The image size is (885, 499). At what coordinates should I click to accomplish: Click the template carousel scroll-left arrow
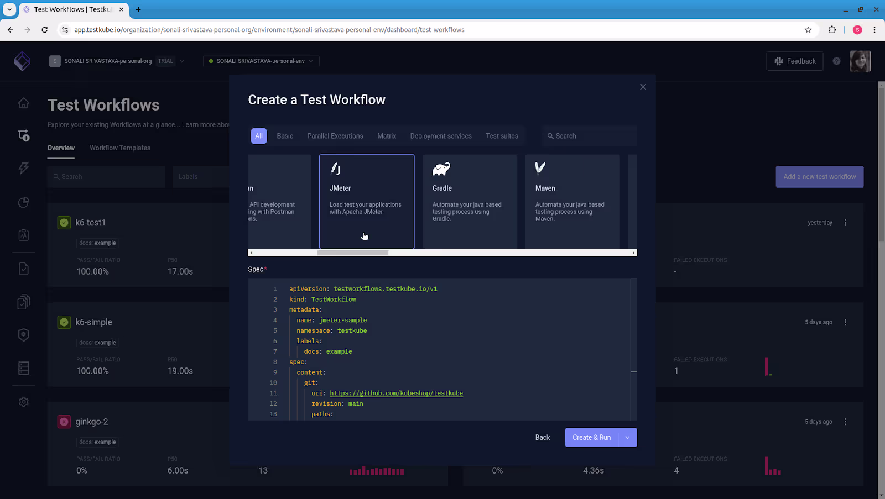point(251,253)
